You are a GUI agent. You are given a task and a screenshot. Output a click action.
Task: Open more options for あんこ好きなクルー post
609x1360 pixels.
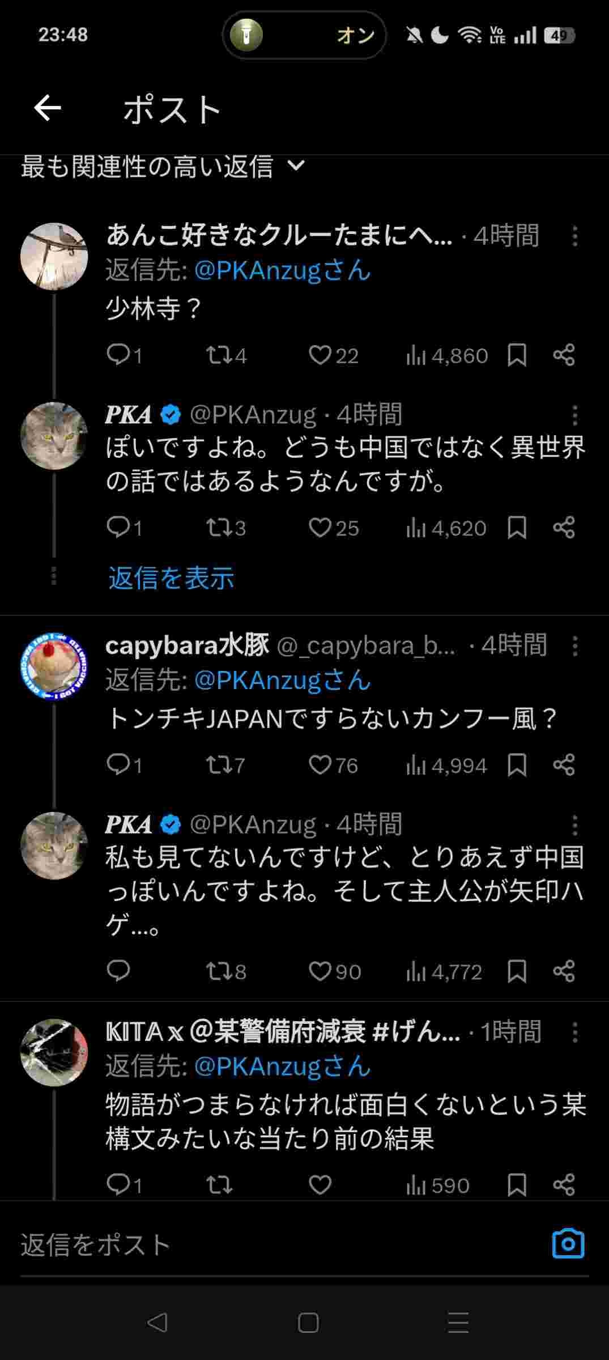tap(574, 236)
